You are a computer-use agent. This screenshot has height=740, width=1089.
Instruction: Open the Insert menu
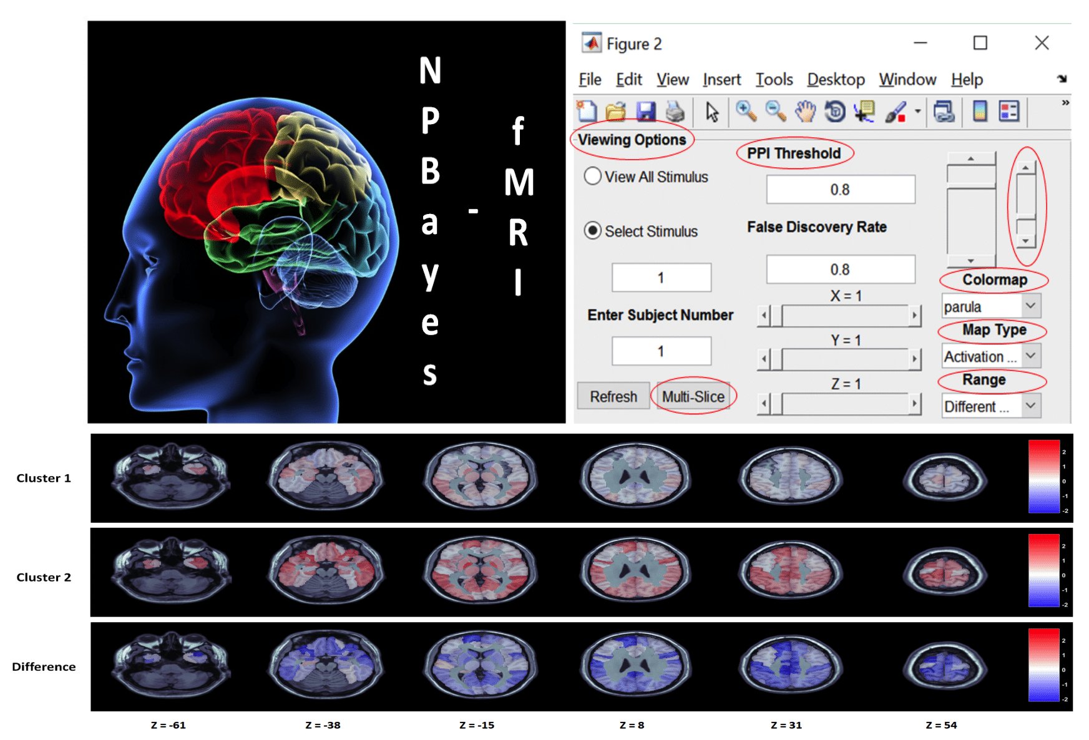[722, 80]
